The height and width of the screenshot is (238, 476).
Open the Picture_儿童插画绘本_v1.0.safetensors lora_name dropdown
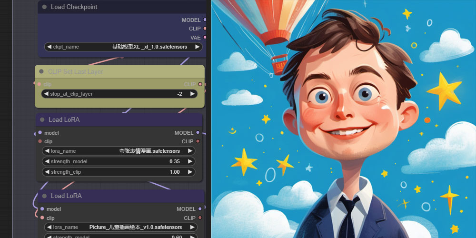120,227
